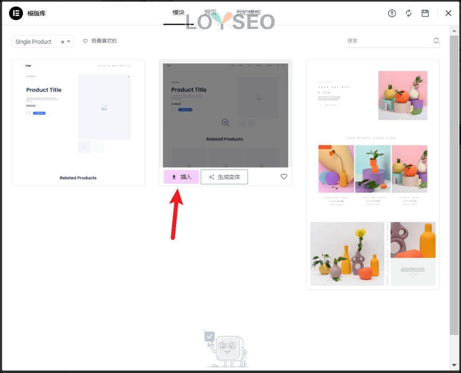Click the 生成变体 button
The height and width of the screenshot is (373, 461).
point(225,177)
